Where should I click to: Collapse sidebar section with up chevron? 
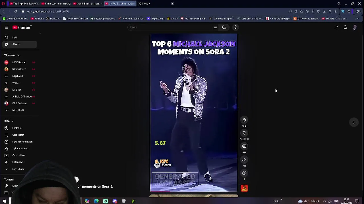pos(40,33)
